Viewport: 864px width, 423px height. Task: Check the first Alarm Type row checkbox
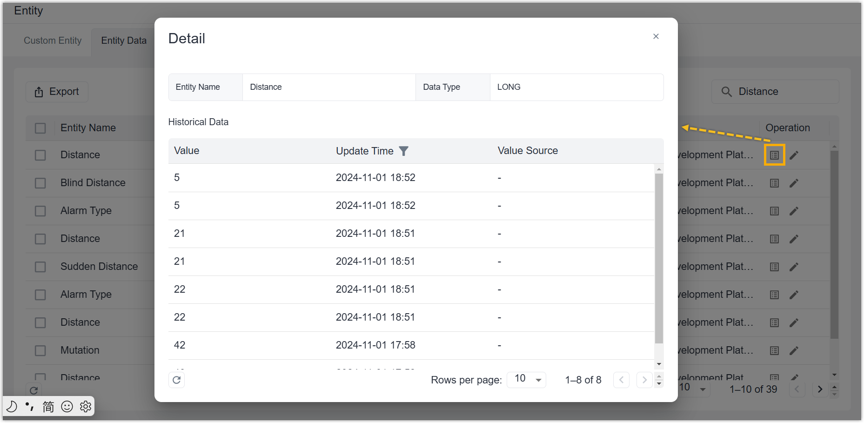tap(40, 211)
